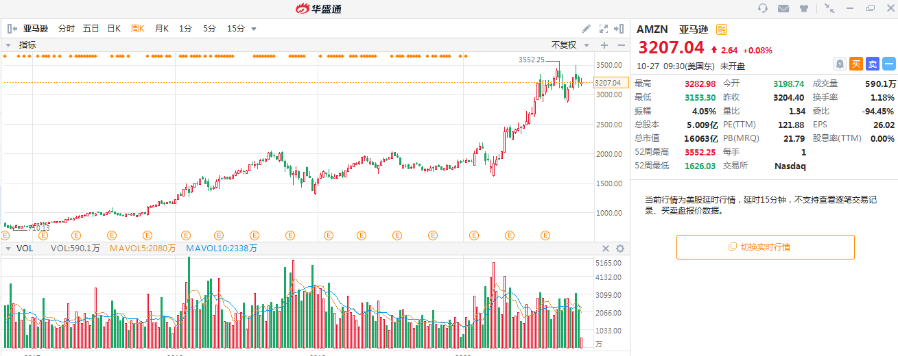Zoom in chart with plus button
This screenshot has width=898, height=356.
(604, 45)
